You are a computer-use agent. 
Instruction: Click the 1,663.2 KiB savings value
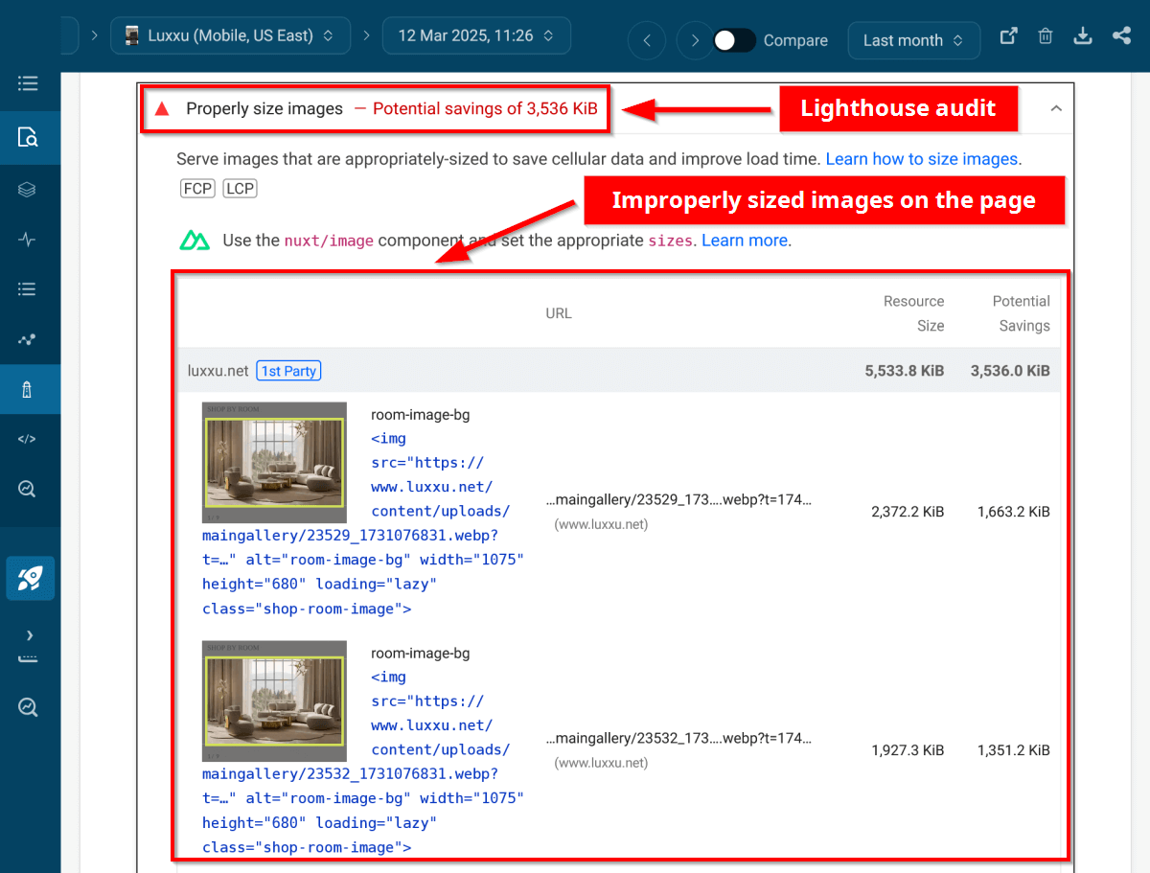coord(1014,512)
